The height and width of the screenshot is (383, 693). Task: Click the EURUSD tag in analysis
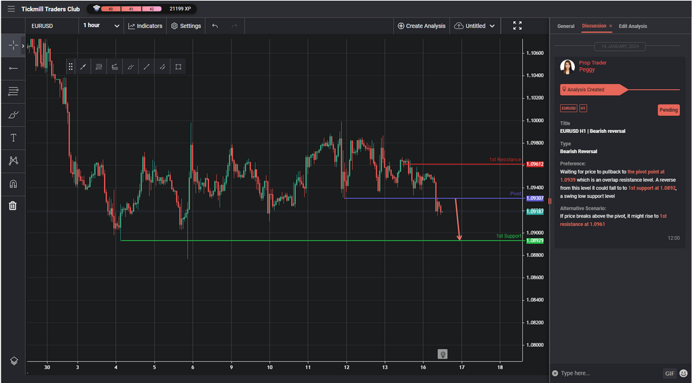tap(568, 108)
